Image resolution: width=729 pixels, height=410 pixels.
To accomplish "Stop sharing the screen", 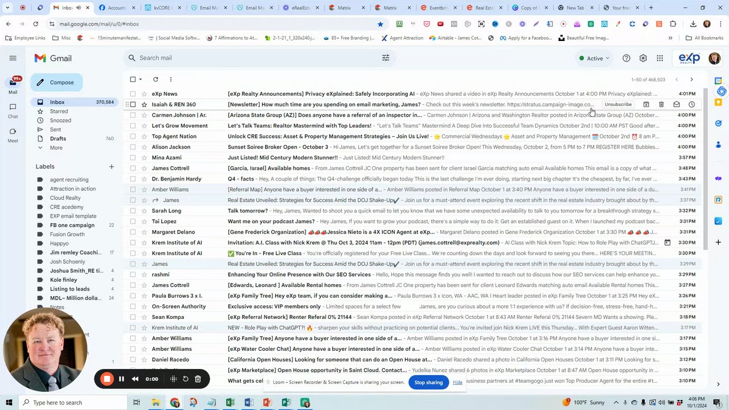I will 428,383.
